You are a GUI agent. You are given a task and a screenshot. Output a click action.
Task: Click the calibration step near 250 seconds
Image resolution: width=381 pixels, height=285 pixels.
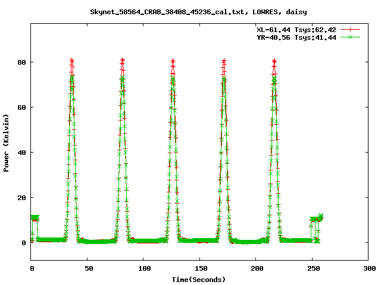[x=316, y=220]
